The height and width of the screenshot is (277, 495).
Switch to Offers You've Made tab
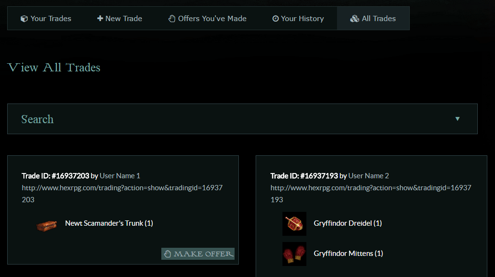[x=207, y=19]
